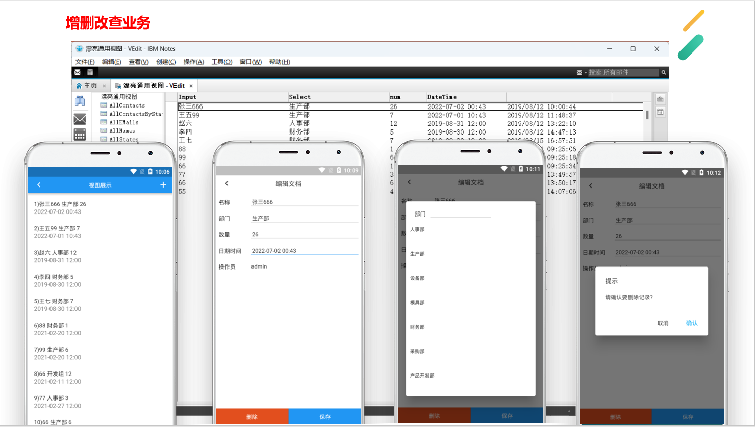755x427 pixels.
Task: Close the 主页 tab
Action: pos(104,86)
